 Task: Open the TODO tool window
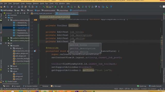point(6,86)
